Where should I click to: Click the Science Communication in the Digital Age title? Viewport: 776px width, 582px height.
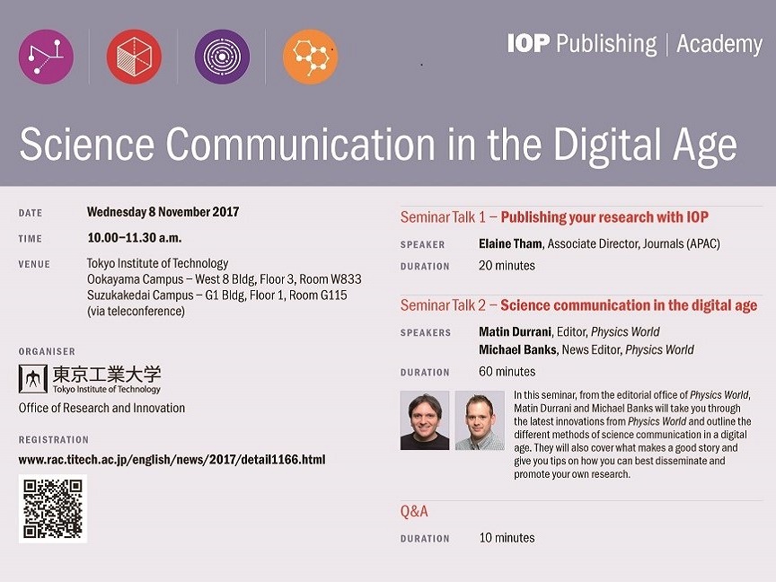tap(378, 145)
